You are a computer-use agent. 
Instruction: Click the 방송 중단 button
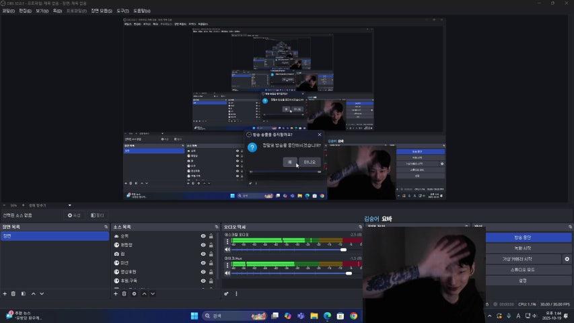[x=528, y=238]
